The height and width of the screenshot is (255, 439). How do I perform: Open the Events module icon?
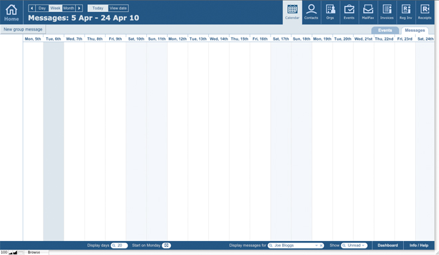point(349,13)
